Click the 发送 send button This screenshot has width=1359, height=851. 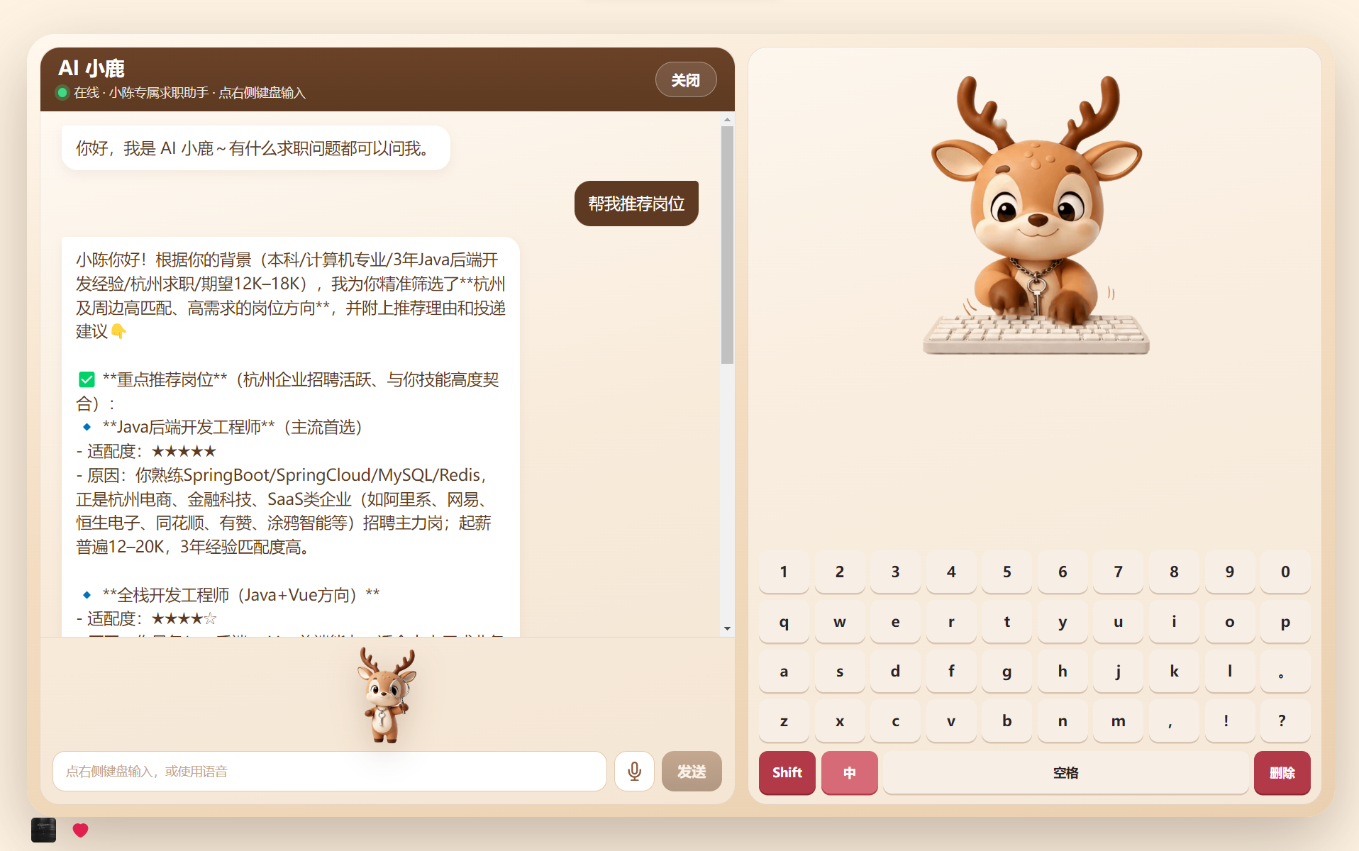coord(692,771)
